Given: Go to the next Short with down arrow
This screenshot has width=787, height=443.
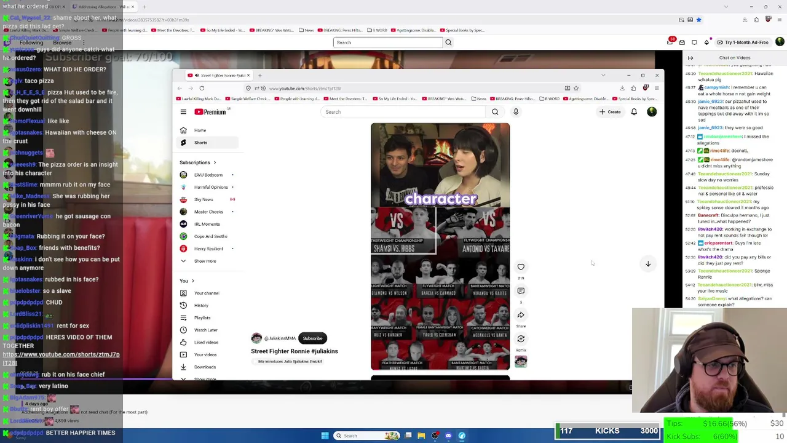Looking at the screenshot, I should [648, 264].
